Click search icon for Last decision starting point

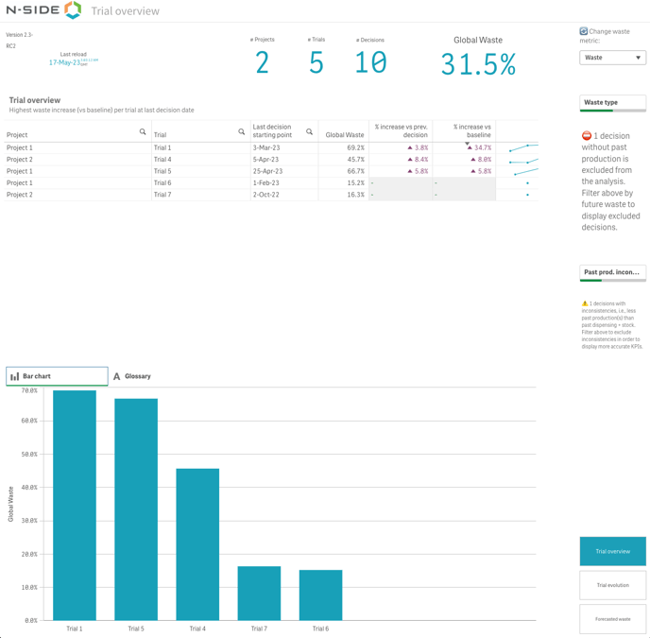tap(309, 132)
